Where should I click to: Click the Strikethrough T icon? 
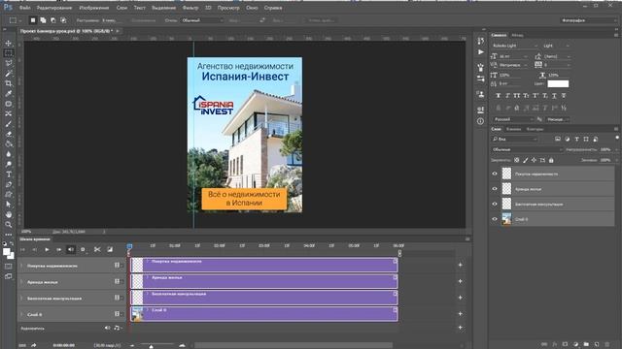tap(564, 95)
